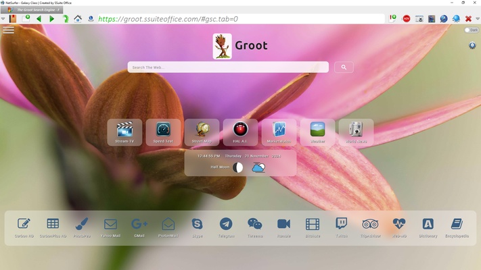This screenshot has height=270, width=481.
Task: Open the Rumble video camera shortcut
Action: tap(283, 227)
